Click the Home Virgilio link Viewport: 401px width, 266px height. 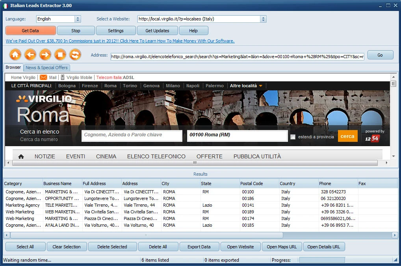point(23,77)
